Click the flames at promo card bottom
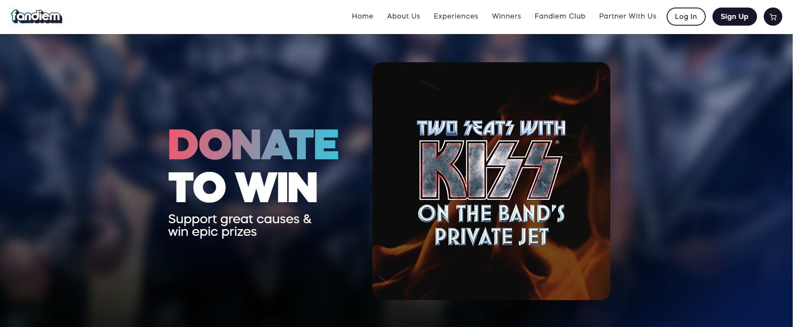This screenshot has width=794, height=327. (491, 273)
